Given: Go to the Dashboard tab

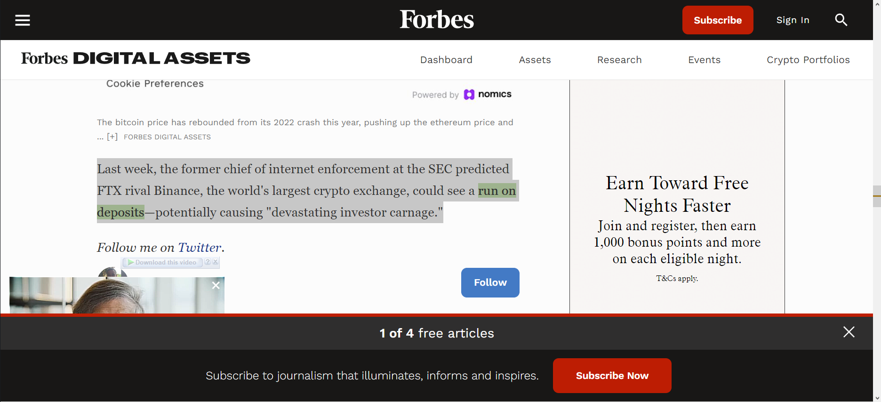Looking at the screenshot, I should pos(446,60).
